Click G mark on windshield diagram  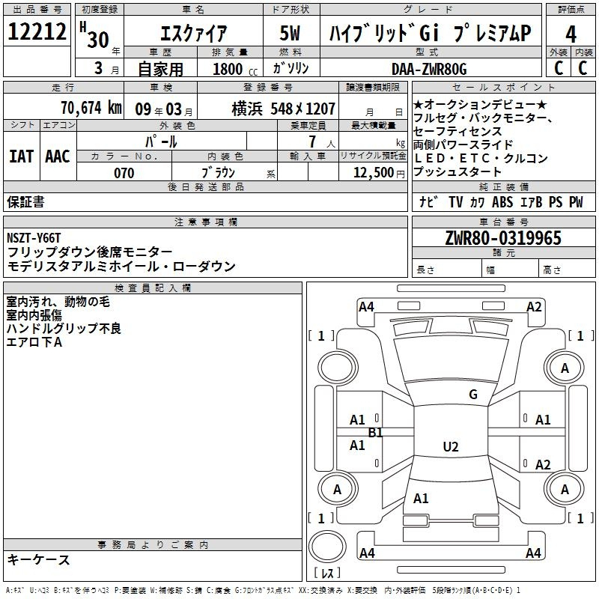click(473, 395)
